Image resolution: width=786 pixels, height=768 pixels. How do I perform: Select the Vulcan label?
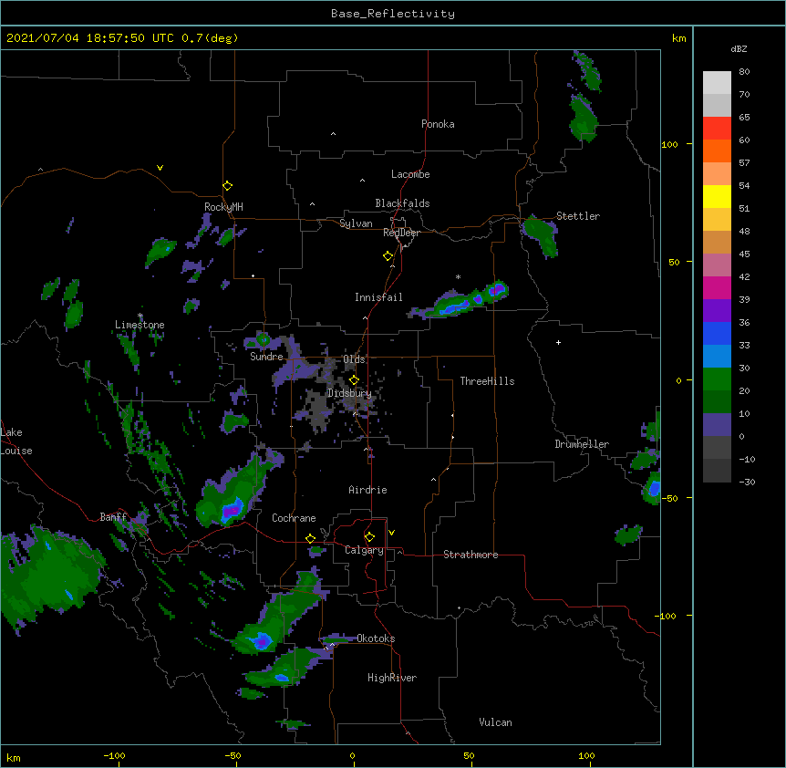pos(495,722)
